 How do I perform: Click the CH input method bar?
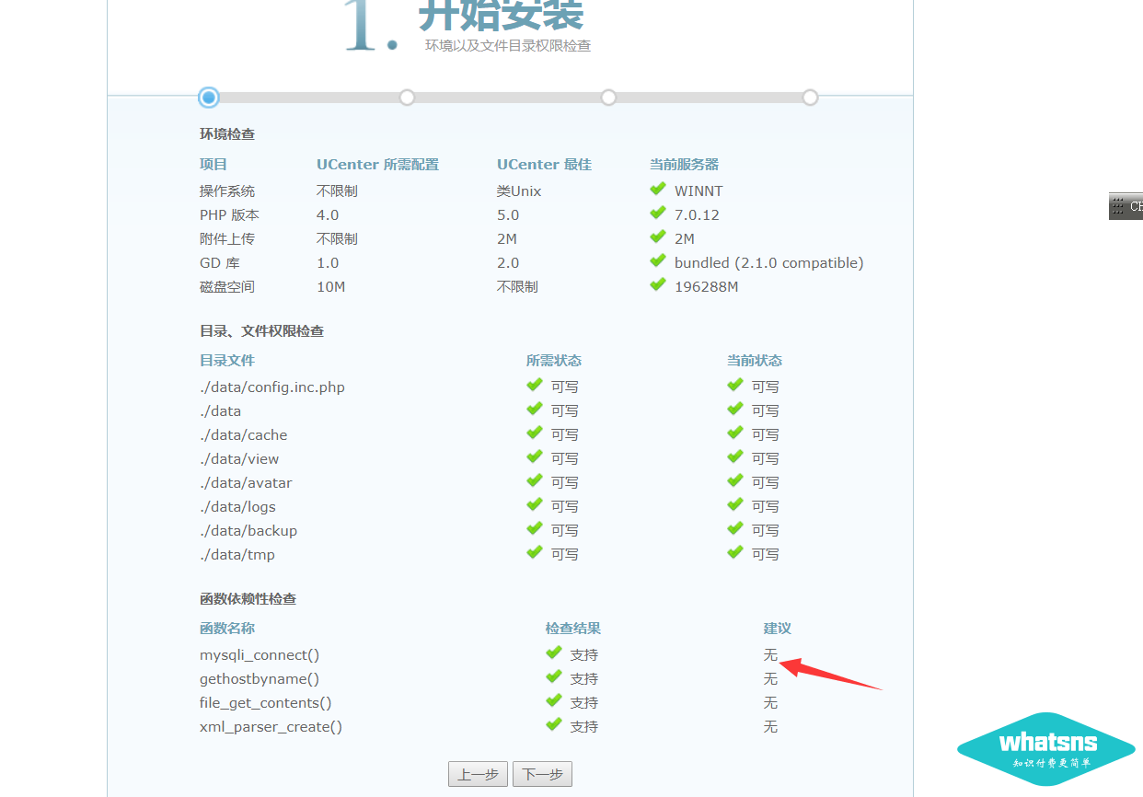(x=1126, y=206)
